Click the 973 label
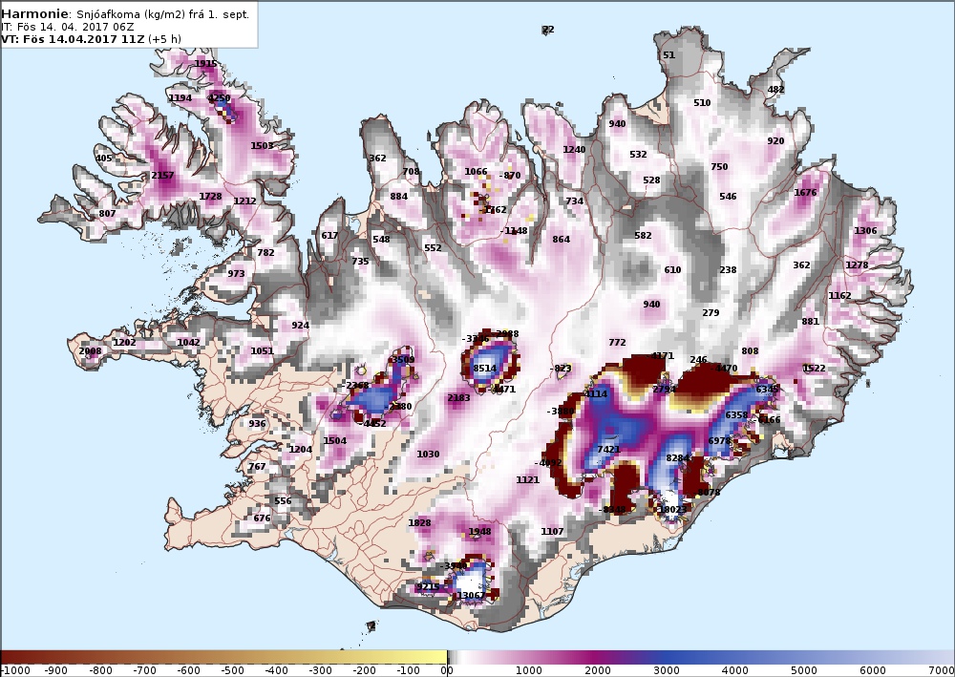The width and height of the screenshot is (955, 677). [x=236, y=273]
